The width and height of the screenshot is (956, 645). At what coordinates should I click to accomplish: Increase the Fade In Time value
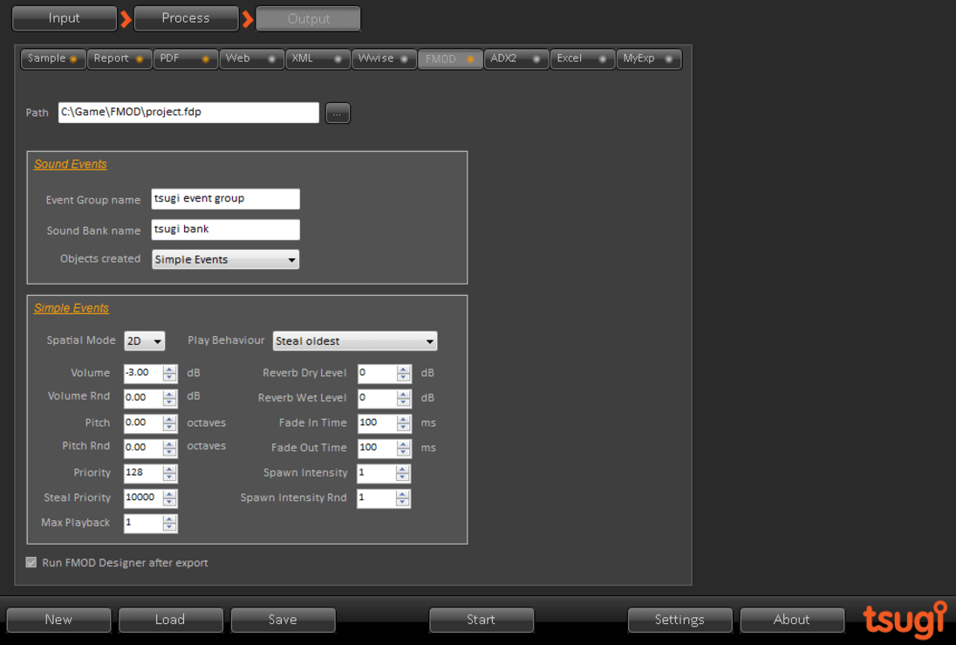403,419
